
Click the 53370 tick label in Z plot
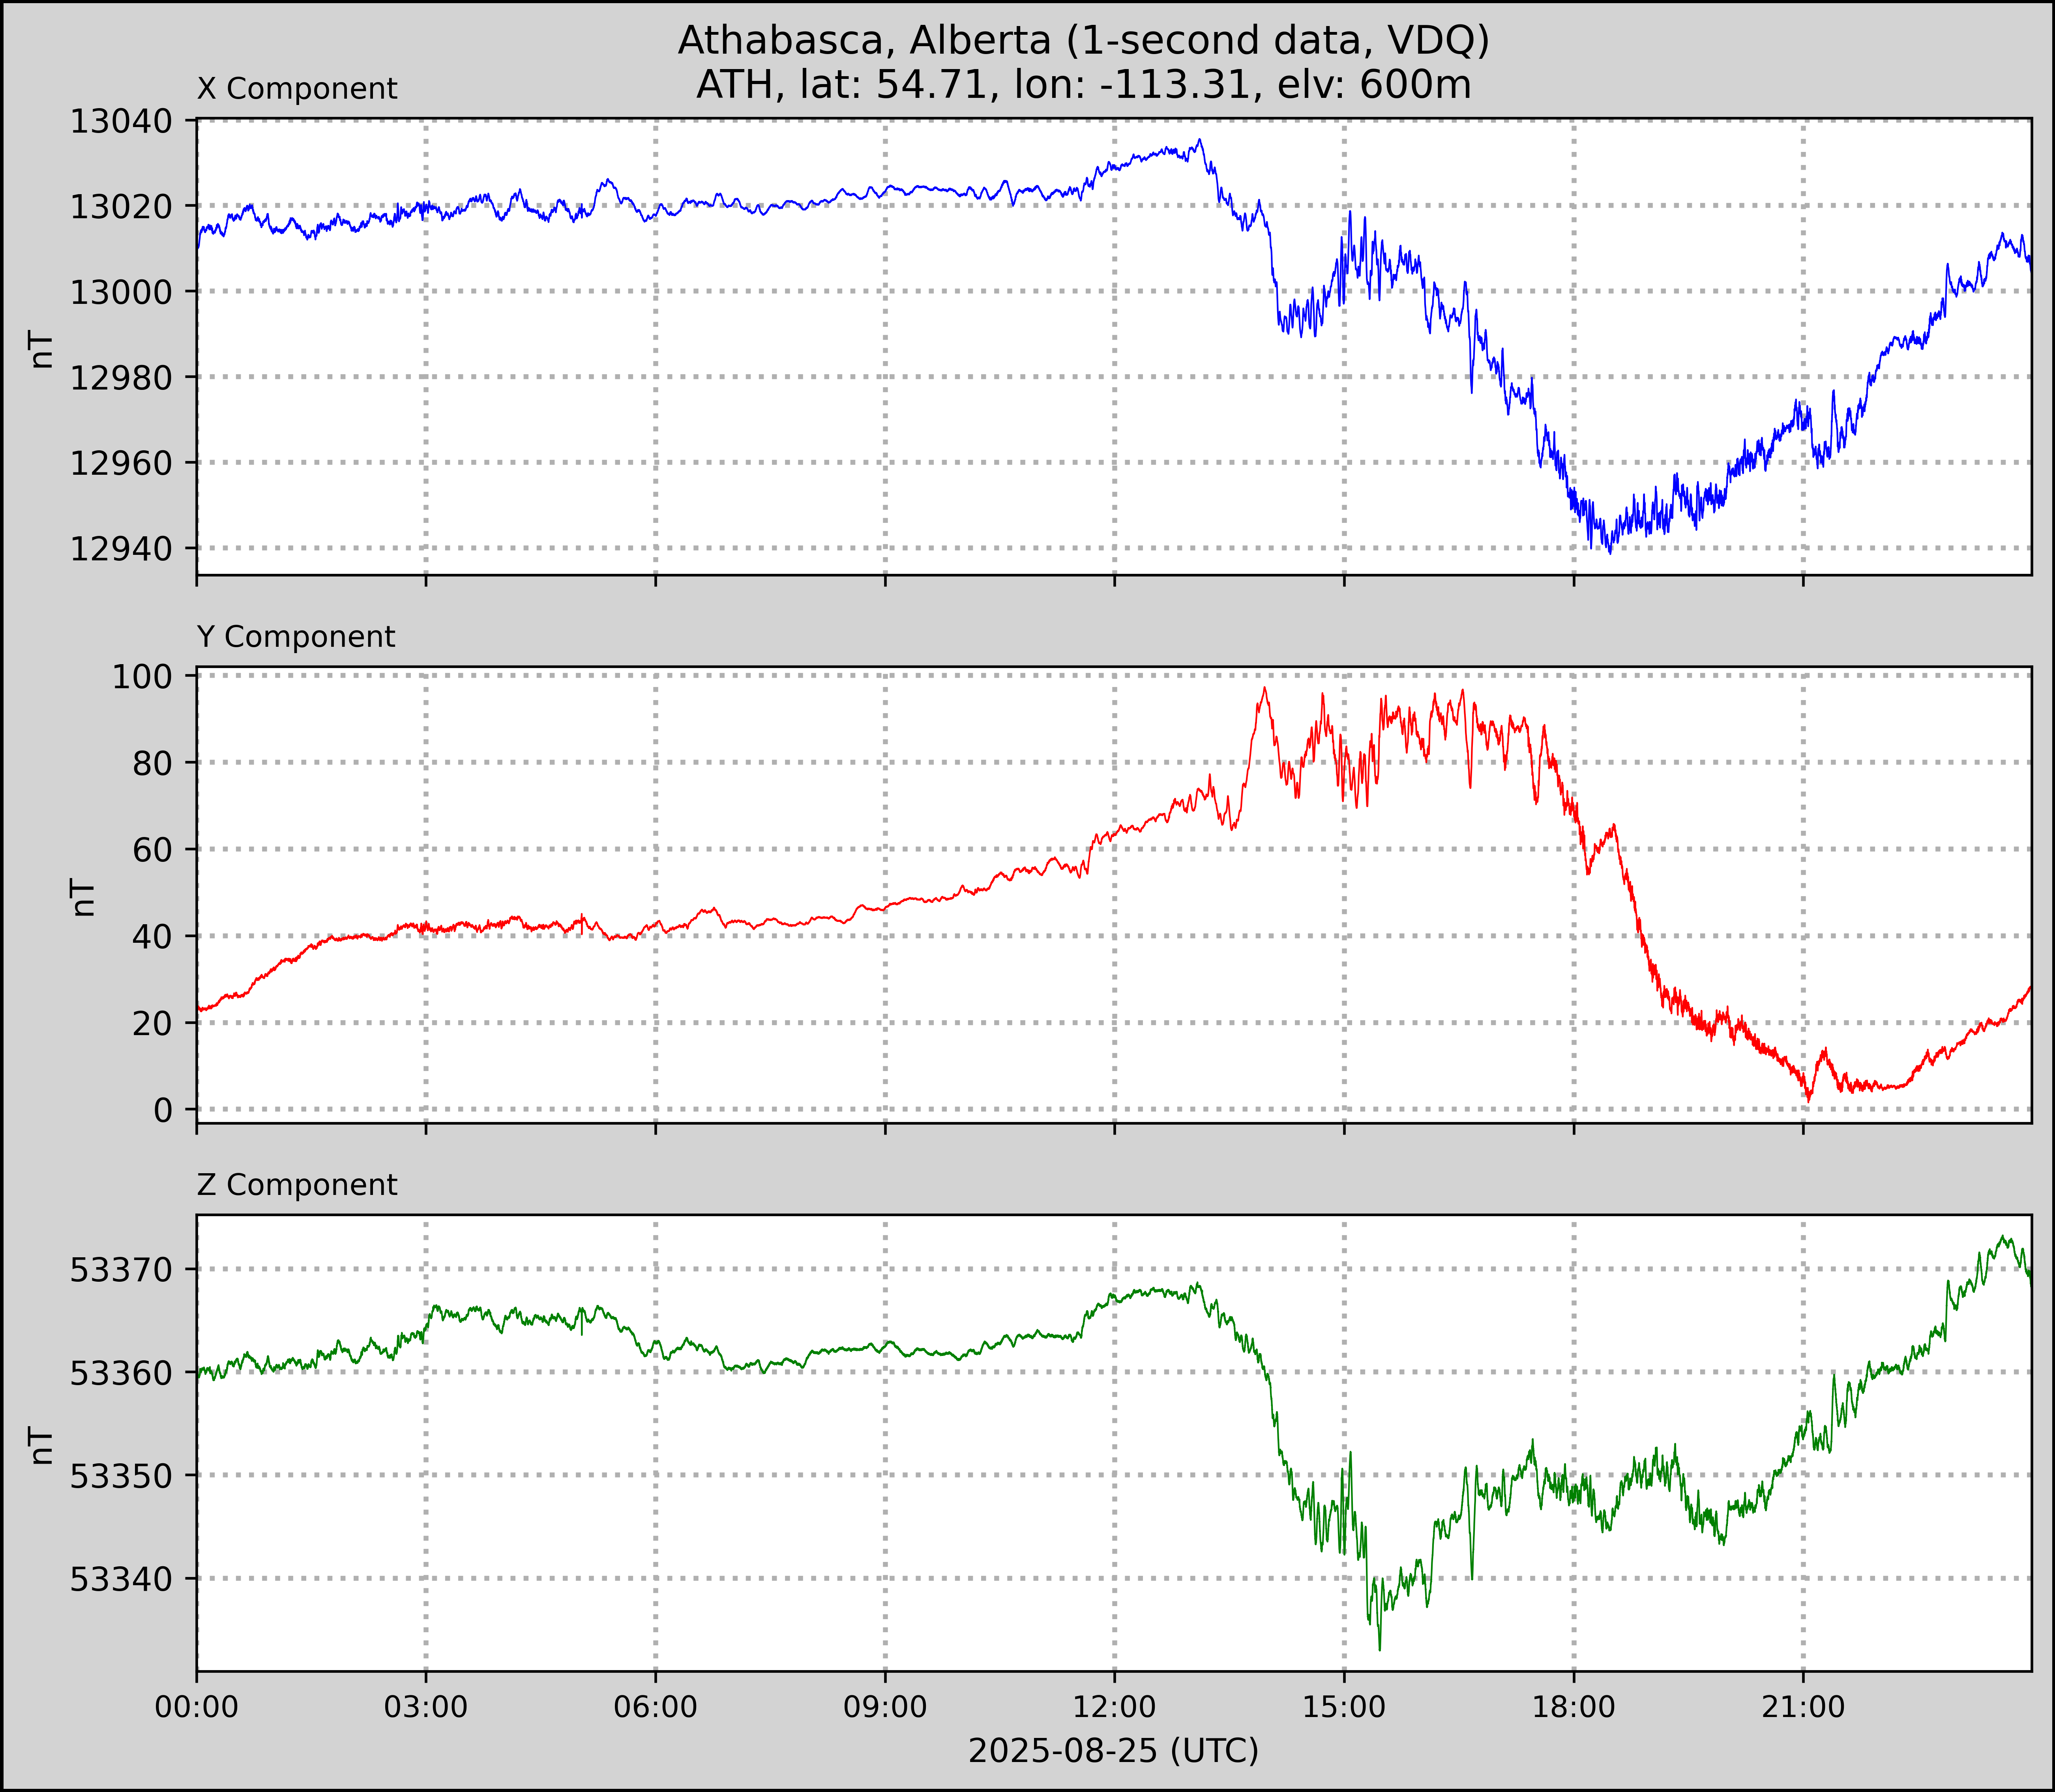pos(120,1271)
